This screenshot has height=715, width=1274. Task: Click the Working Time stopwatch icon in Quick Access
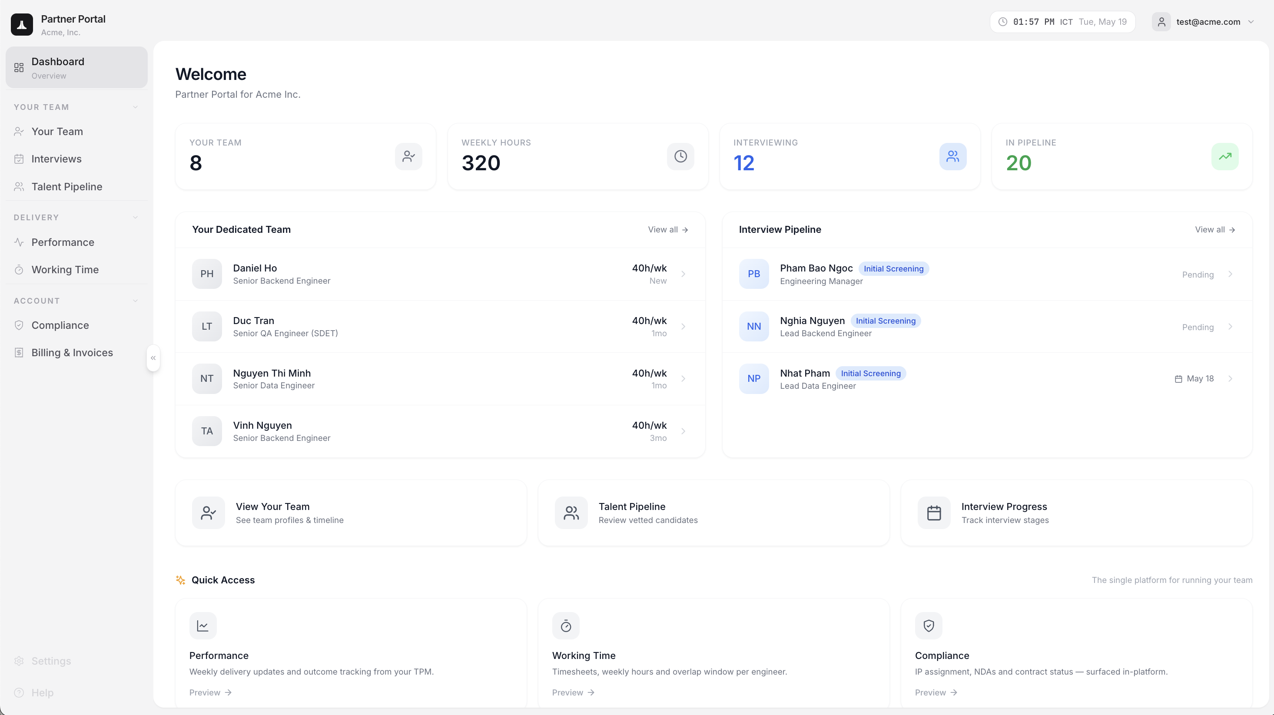tap(566, 626)
